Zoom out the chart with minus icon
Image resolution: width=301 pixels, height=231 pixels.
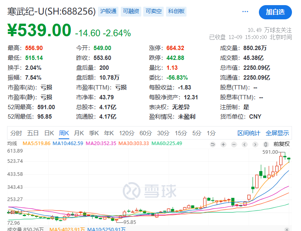[234, 144]
